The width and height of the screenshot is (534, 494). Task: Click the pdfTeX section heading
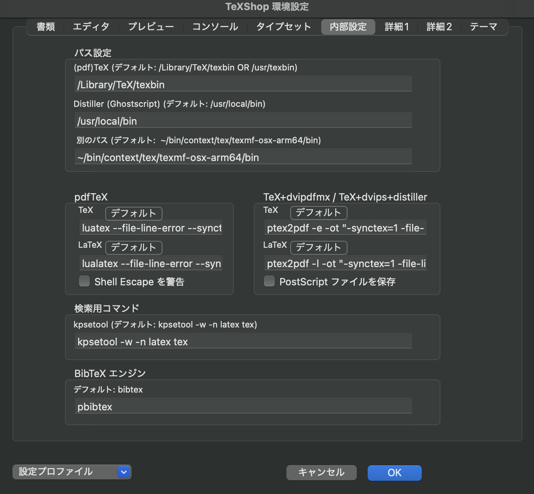click(91, 197)
